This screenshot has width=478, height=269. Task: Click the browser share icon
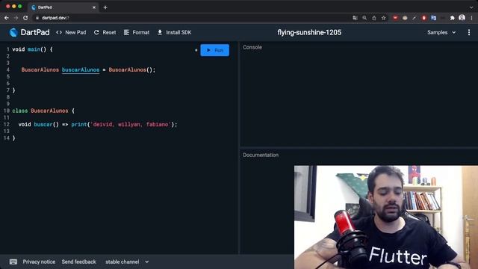(374, 18)
